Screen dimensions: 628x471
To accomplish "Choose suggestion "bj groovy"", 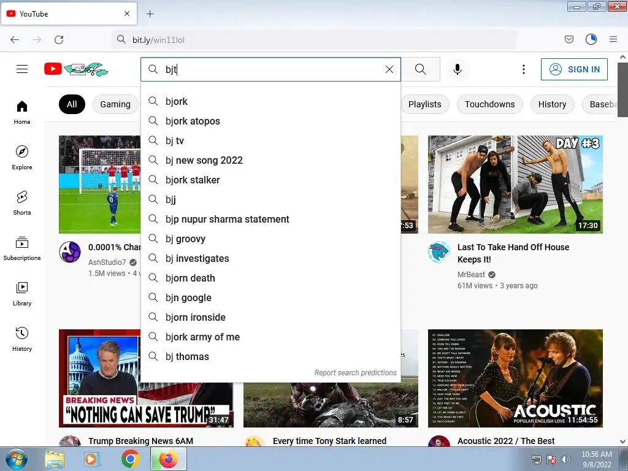I will coord(270,239).
